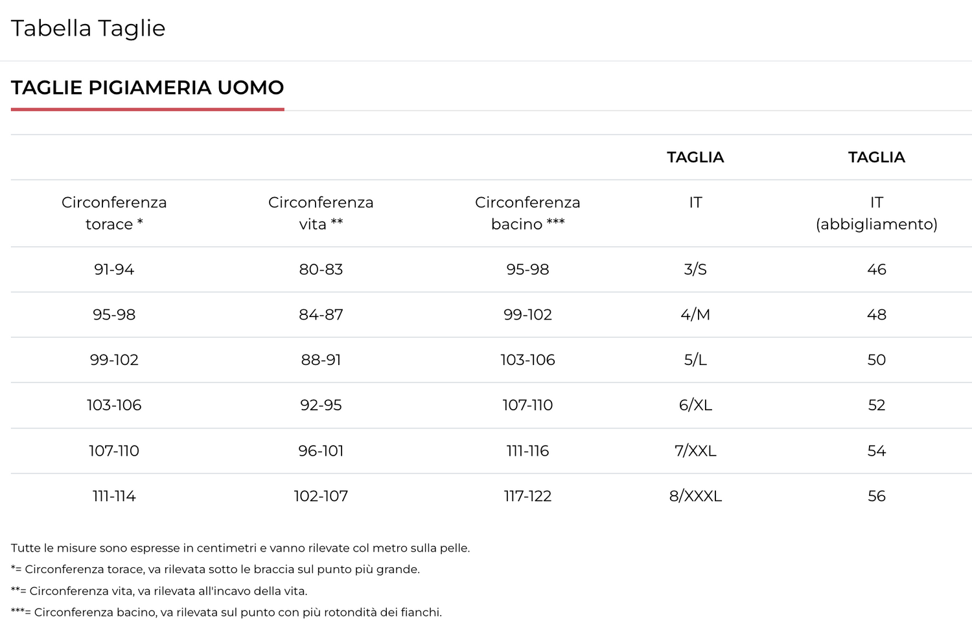Click the footnote about Circonferenza bacino
This screenshot has width=972, height=632.
tap(226, 613)
